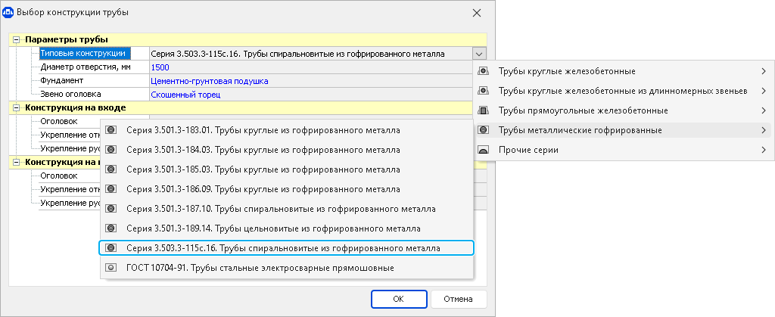
Task: Collapse the Параметры трубы section
Action: tap(17, 39)
